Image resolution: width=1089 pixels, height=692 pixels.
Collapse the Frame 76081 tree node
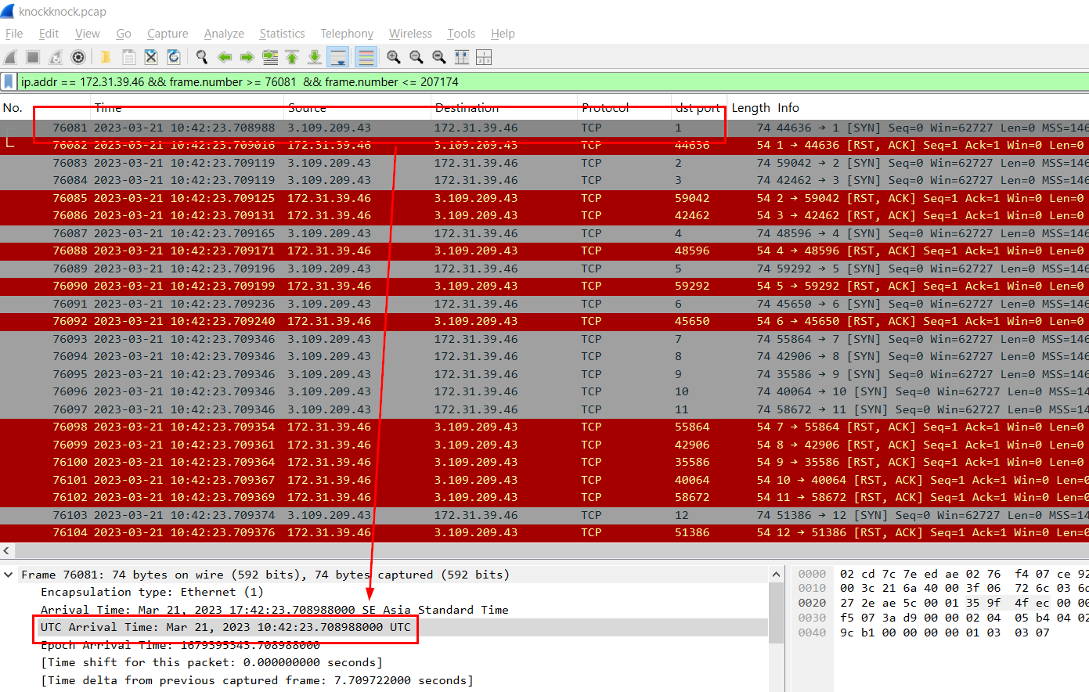pyautogui.click(x=9, y=575)
